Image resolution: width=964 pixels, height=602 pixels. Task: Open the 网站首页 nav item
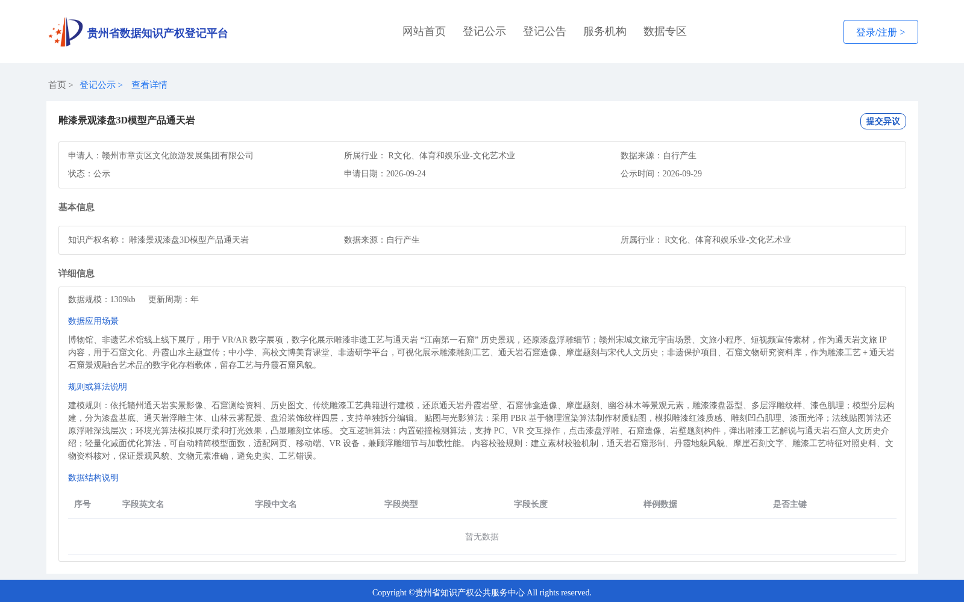(x=424, y=31)
